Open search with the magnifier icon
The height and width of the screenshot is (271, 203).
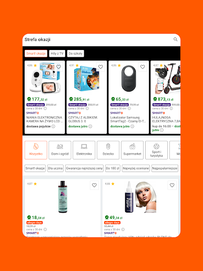click(175, 39)
